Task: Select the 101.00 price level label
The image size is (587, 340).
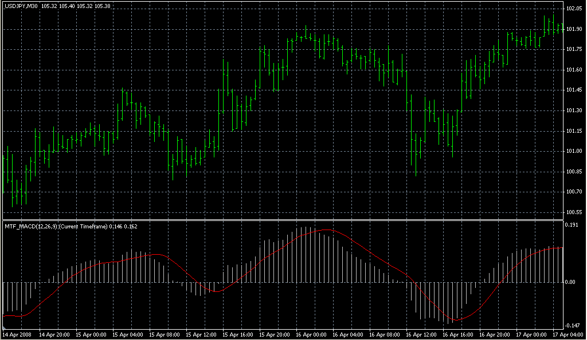Action: click(x=574, y=151)
